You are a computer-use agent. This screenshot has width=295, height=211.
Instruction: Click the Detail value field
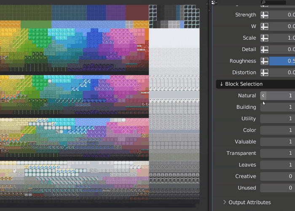(x=282, y=49)
